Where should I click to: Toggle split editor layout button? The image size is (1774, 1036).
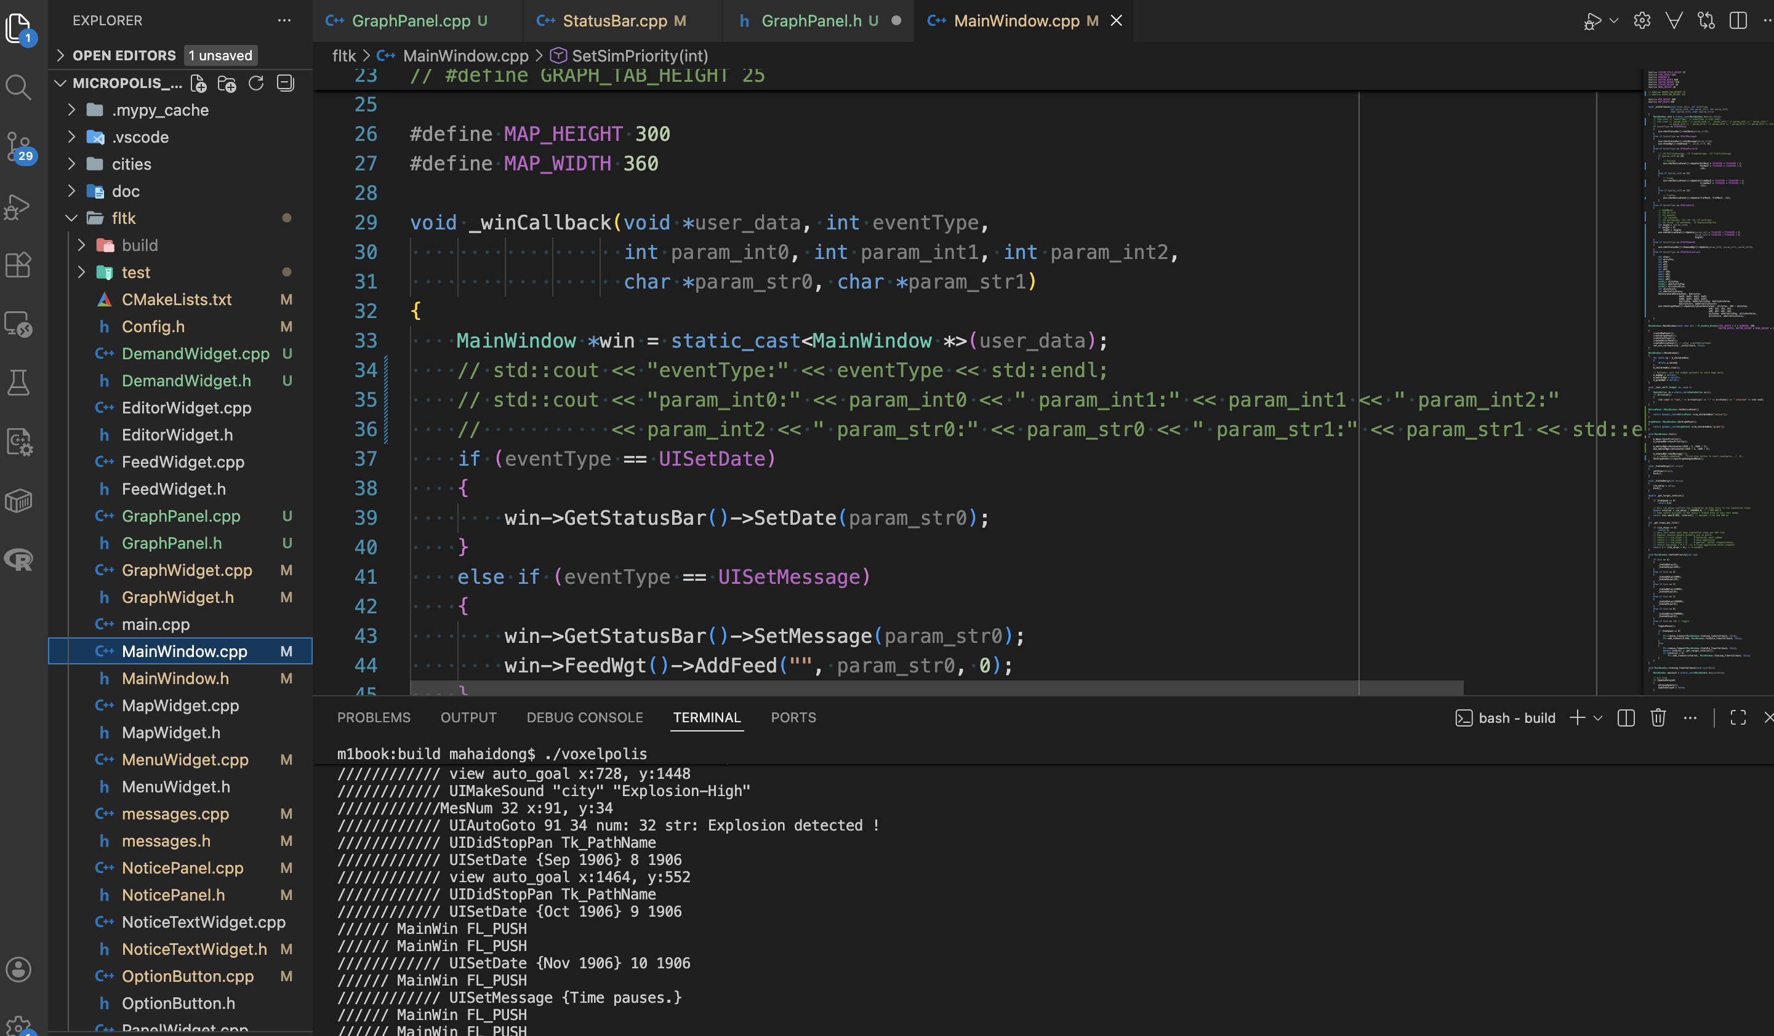tap(1738, 20)
